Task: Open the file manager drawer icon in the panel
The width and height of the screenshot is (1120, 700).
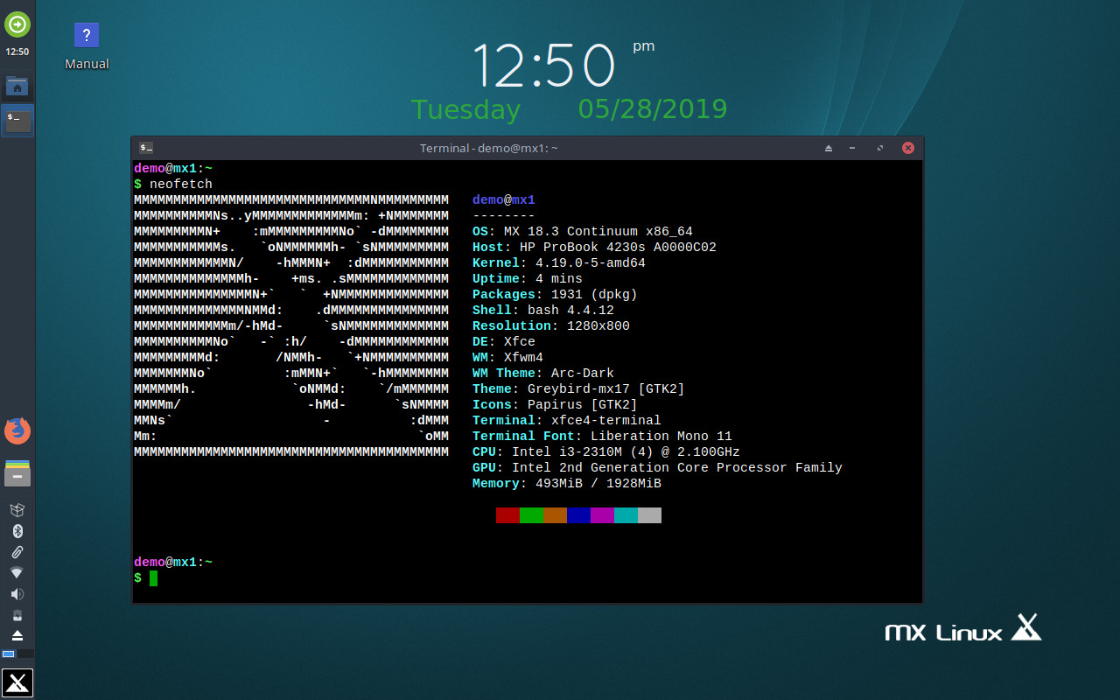Action: [x=17, y=473]
